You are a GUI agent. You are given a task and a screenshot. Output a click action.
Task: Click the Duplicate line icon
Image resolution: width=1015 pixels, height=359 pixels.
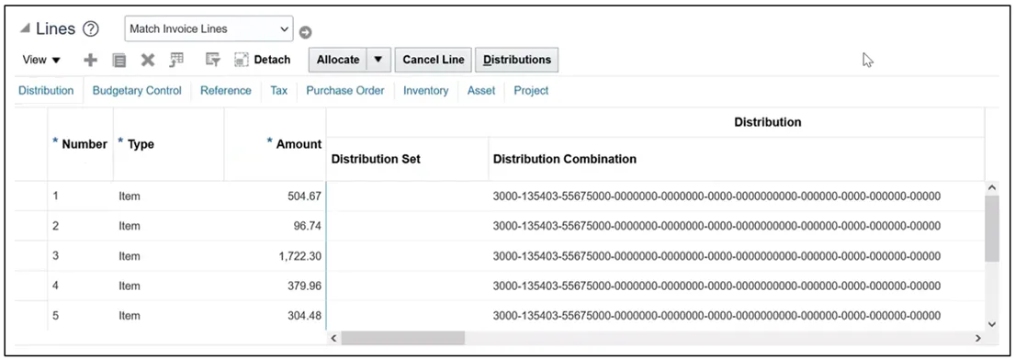pos(119,61)
